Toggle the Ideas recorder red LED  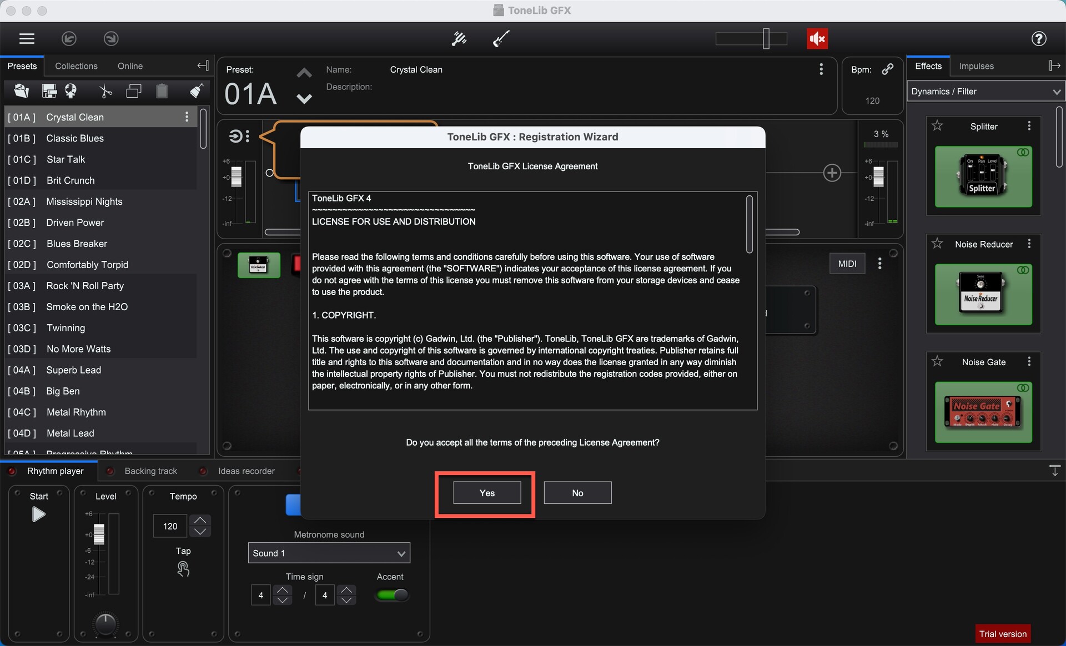(203, 471)
